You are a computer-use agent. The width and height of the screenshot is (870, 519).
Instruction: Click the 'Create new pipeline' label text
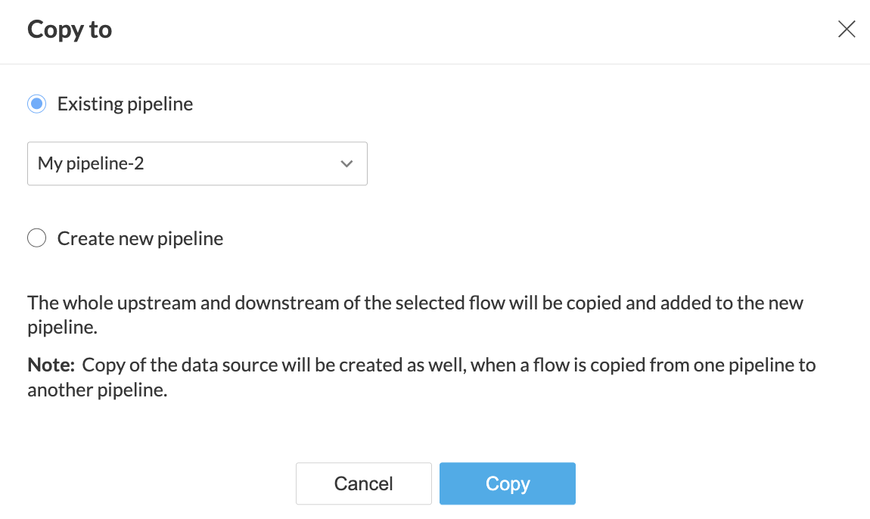[140, 239]
